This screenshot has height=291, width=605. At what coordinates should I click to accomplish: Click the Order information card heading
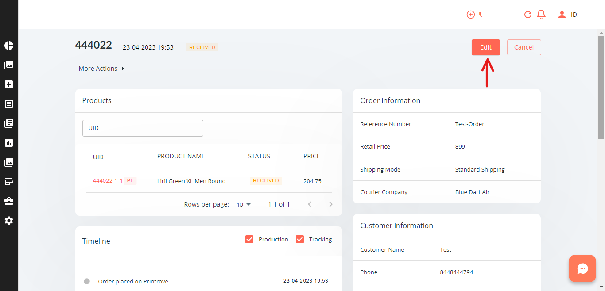pyautogui.click(x=390, y=100)
